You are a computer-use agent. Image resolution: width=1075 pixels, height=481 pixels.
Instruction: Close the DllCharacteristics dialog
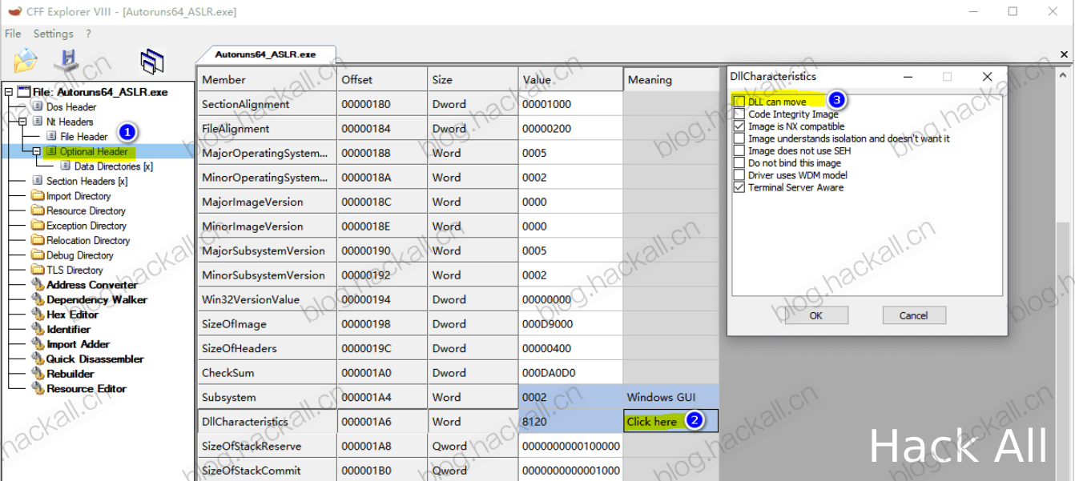pyautogui.click(x=987, y=77)
